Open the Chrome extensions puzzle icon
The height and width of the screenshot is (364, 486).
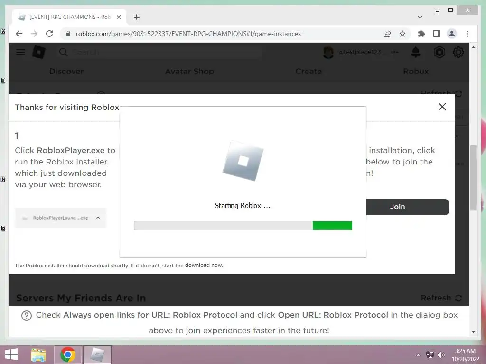point(421,34)
